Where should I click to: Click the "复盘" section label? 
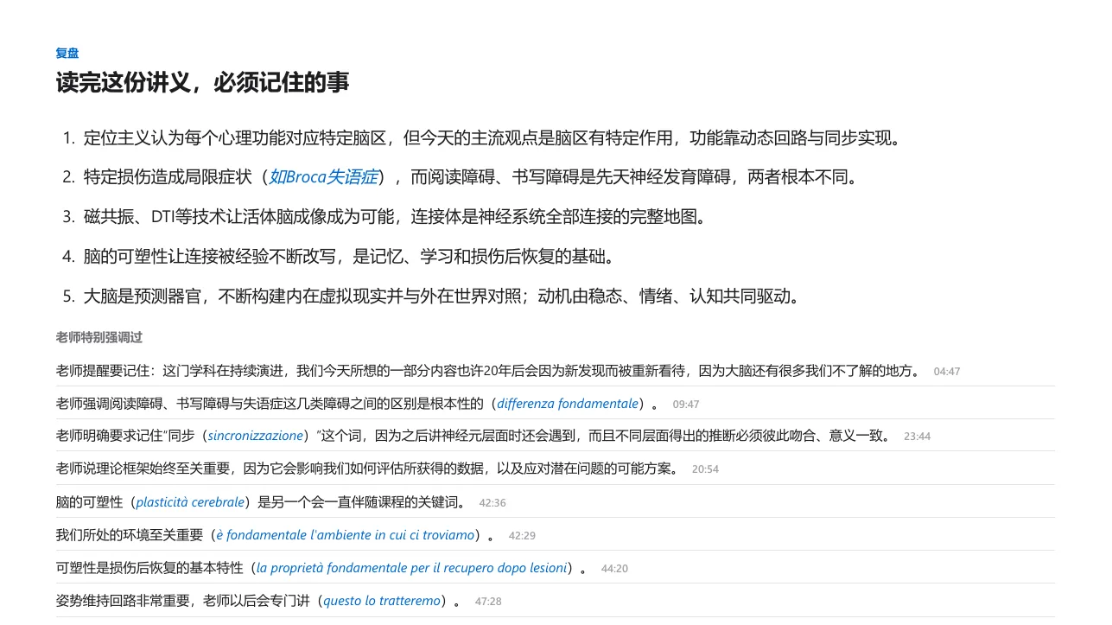click(x=67, y=54)
